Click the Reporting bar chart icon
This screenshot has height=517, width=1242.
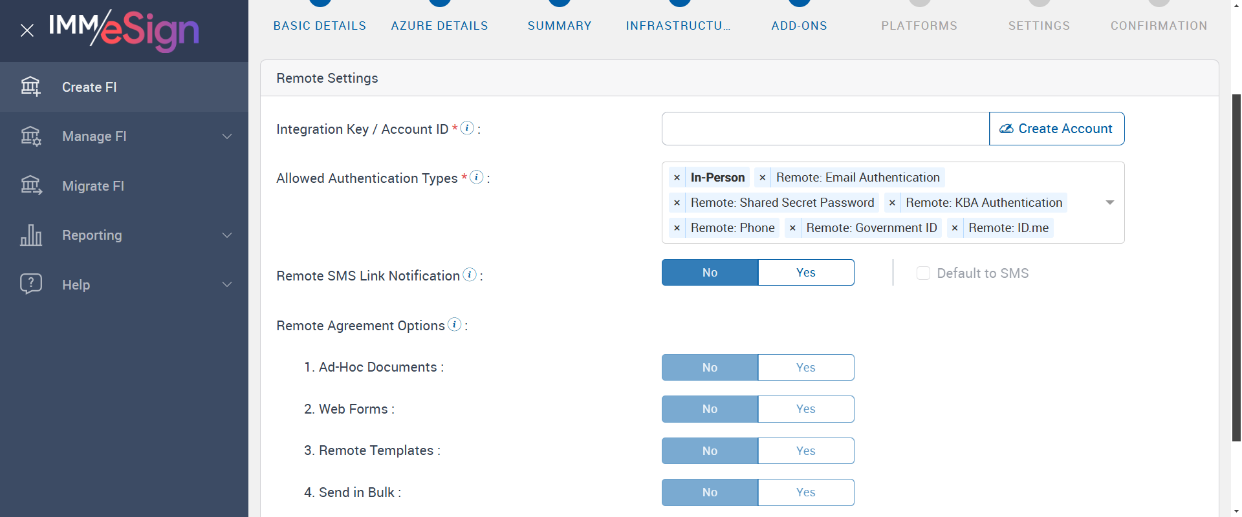coord(30,235)
